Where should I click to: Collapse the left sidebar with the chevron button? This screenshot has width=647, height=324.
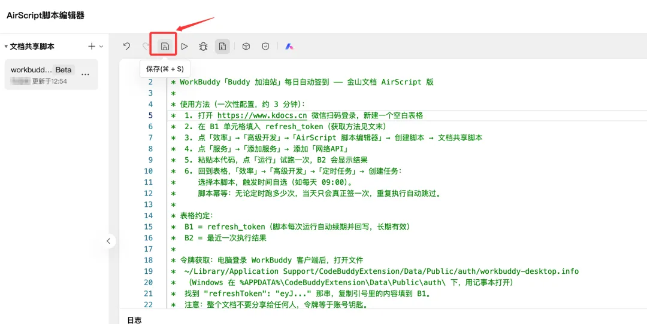108,241
